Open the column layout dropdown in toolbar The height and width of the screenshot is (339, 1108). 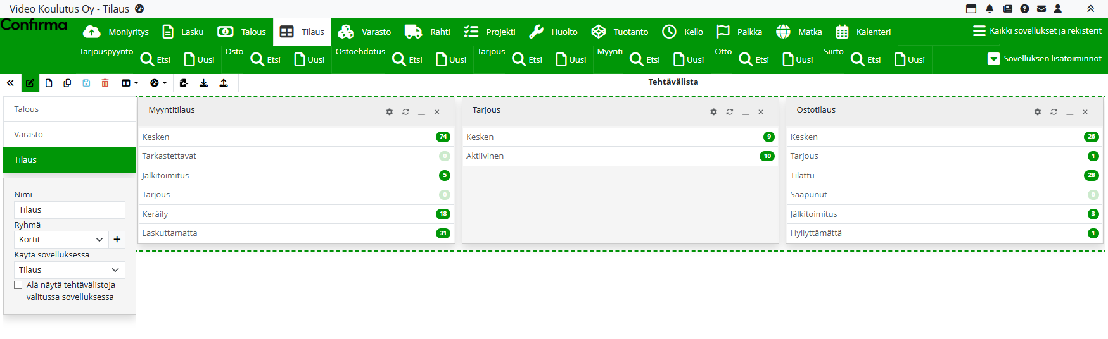tap(129, 83)
